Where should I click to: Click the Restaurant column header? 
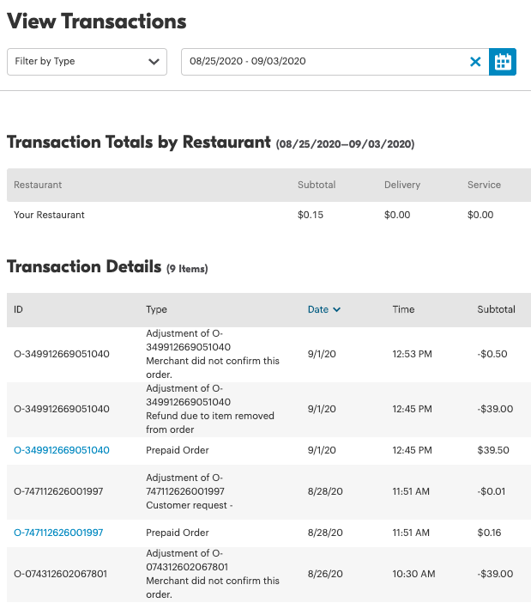click(38, 185)
